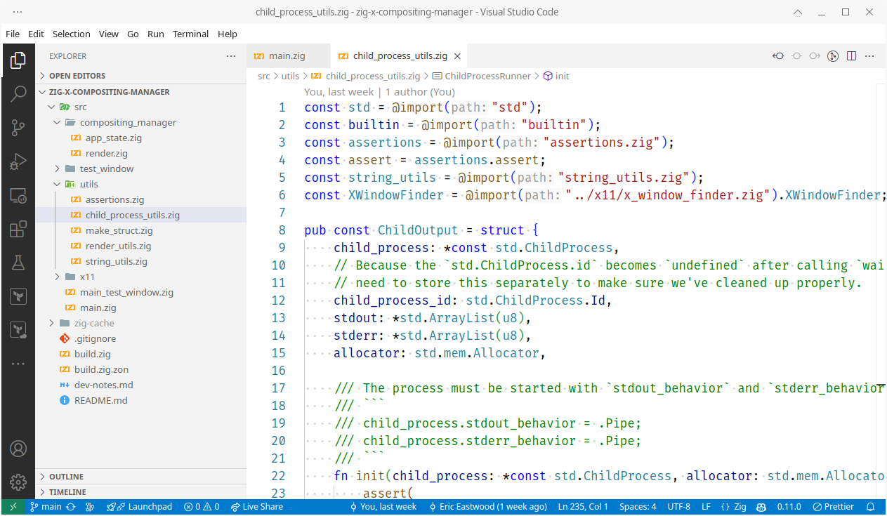
Task: Split the editor right
Action: coord(851,56)
